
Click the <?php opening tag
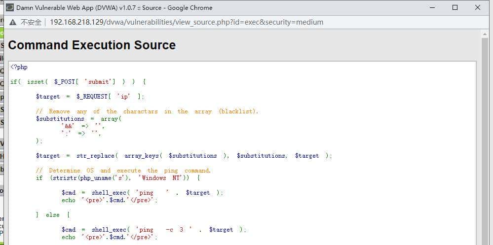(x=19, y=67)
